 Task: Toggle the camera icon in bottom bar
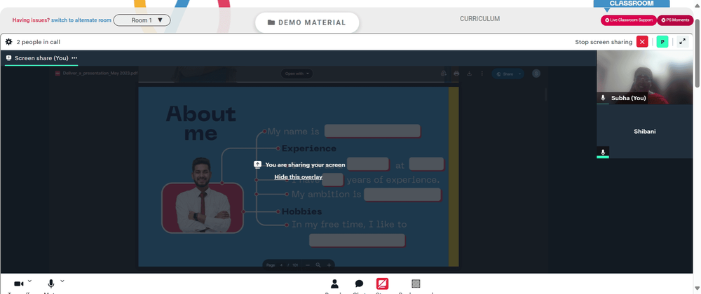[19, 283]
